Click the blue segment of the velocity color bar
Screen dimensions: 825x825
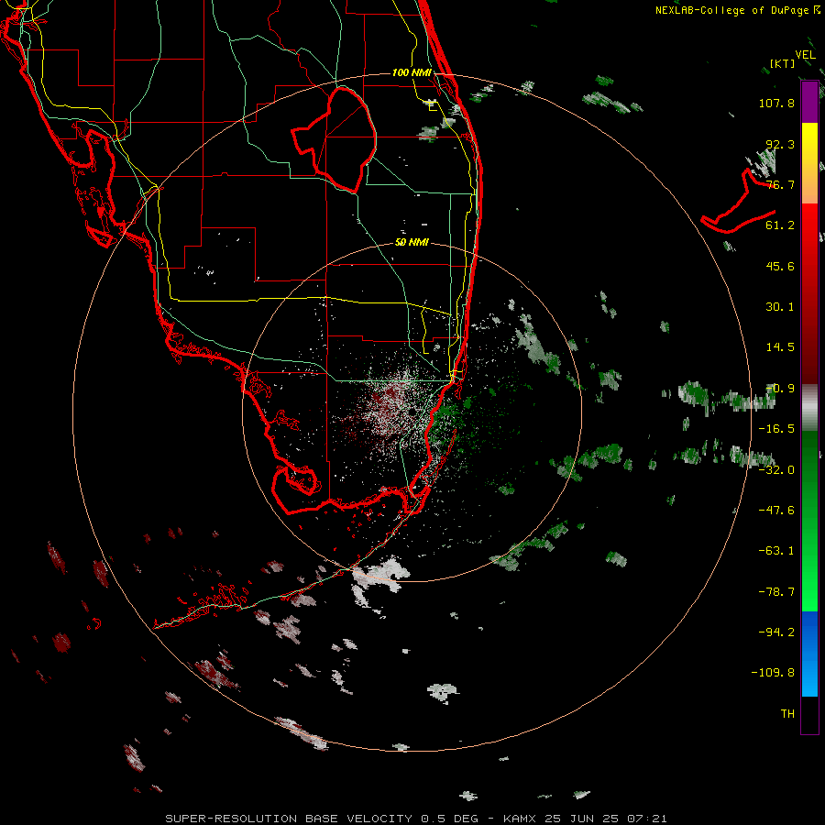pos(809,654)
